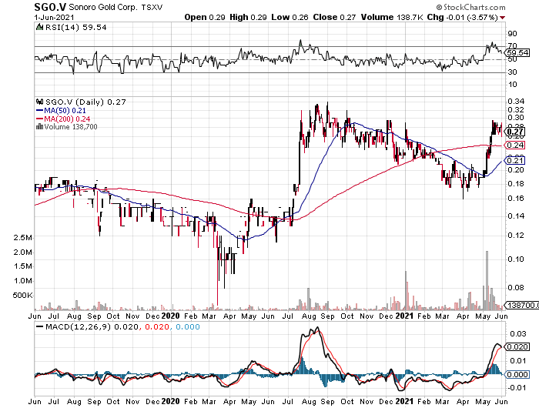Click the May 2021 tallest volume spike bar
This screenshot has height=408, width=539.
487,280
